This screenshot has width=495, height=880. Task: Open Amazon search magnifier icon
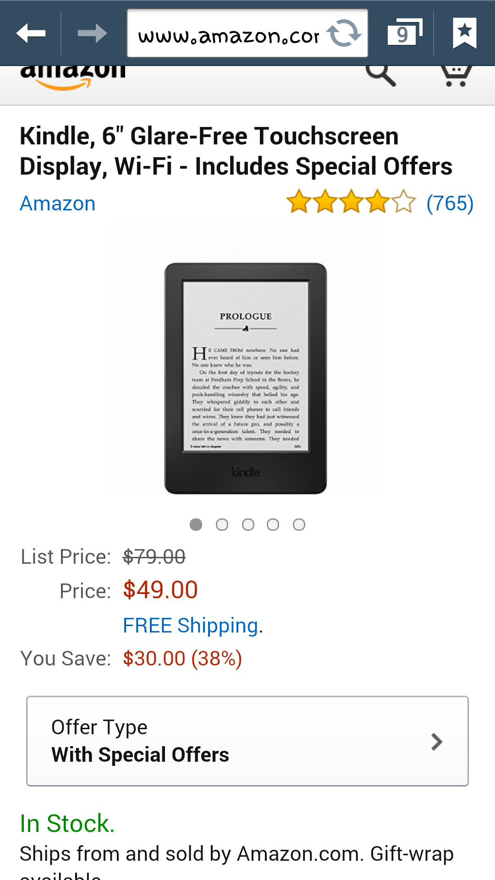(380, 75)
